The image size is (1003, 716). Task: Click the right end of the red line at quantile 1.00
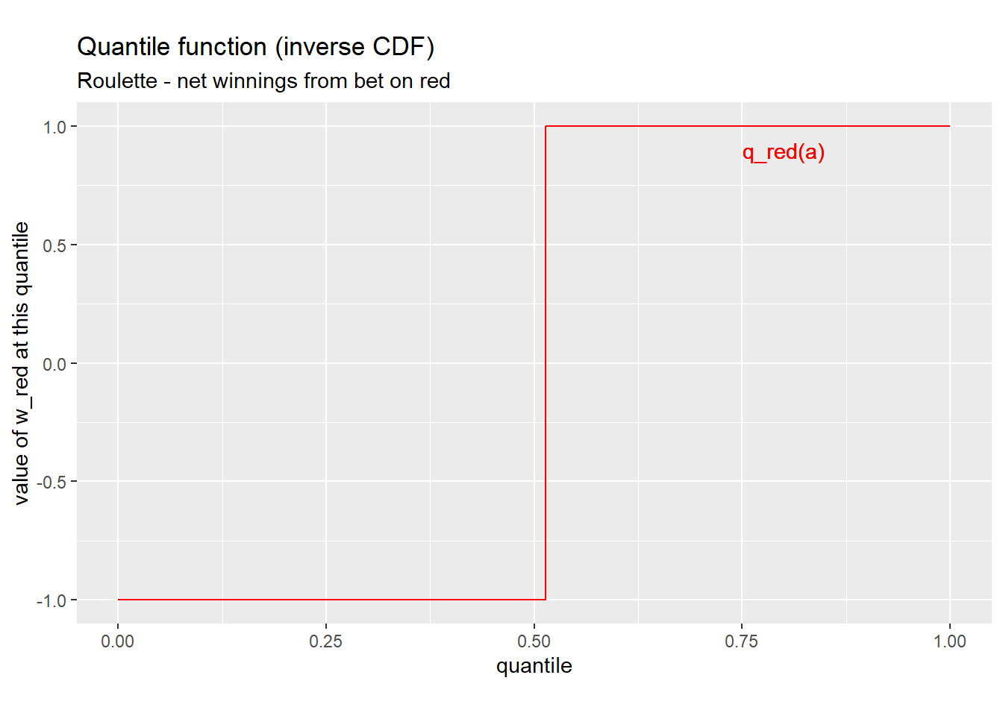(949, 126)
